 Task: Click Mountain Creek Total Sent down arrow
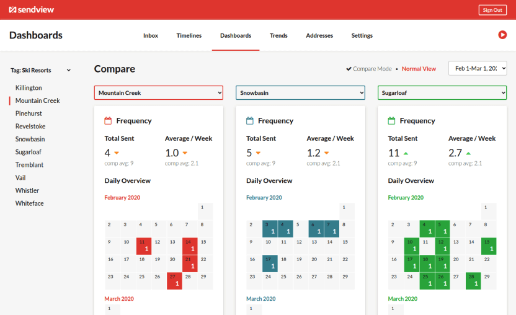[117, 153]
